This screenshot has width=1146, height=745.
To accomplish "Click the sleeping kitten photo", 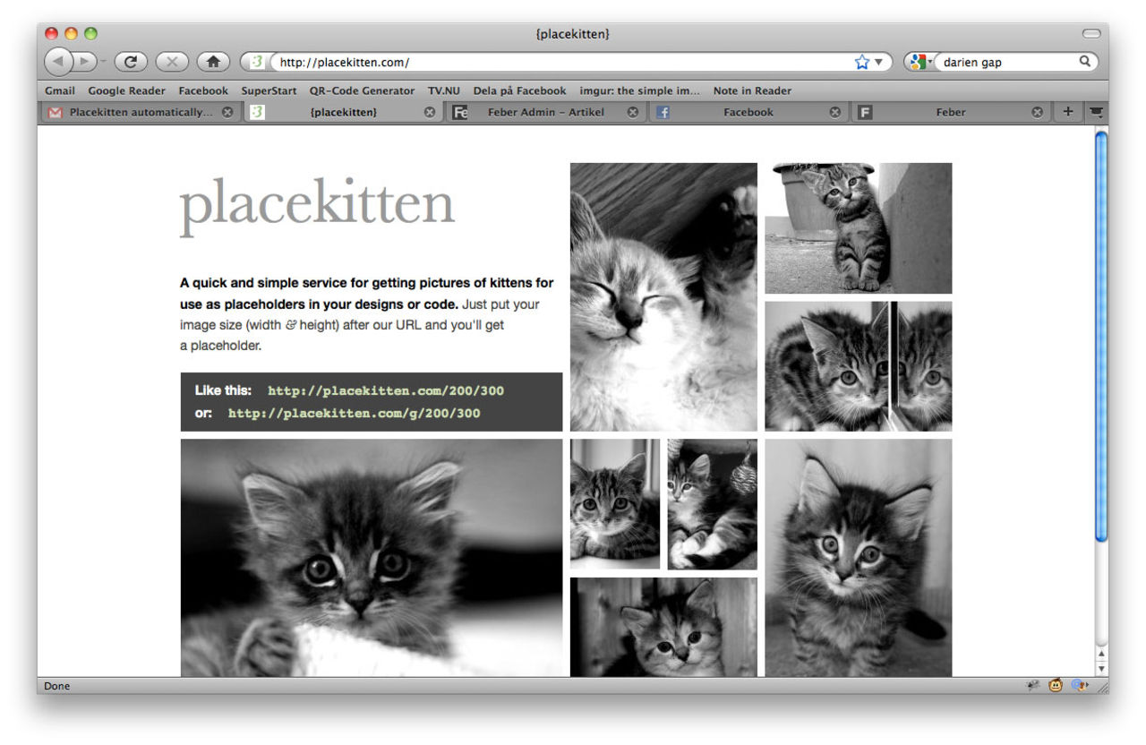I will click(x=663, y=296).
